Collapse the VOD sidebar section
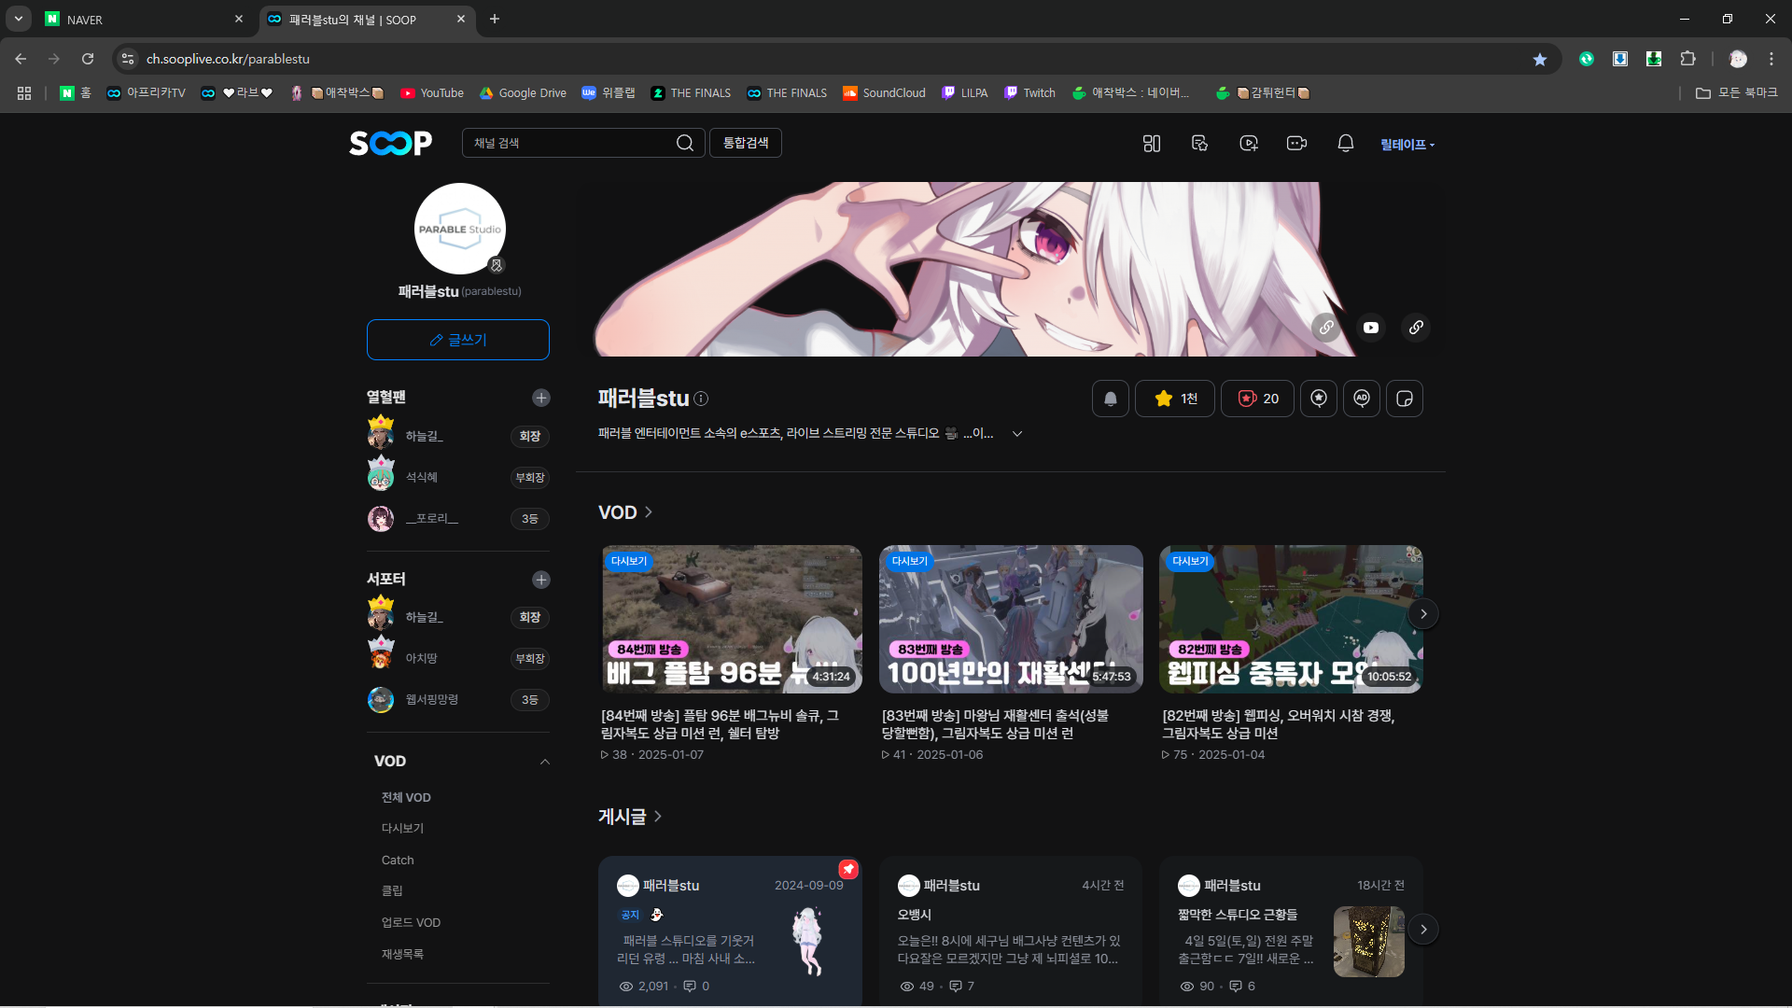 point(545,762)
